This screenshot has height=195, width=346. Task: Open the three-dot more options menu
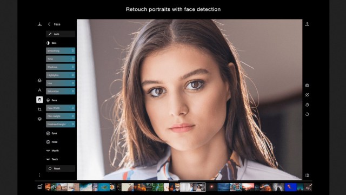click(39, 175)
